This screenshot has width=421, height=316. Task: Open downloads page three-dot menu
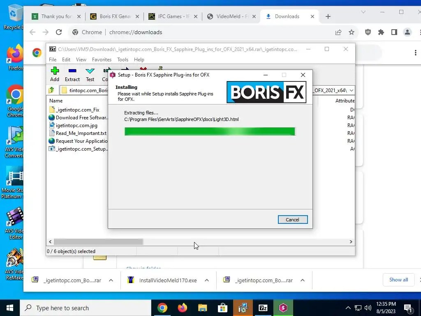(416, 52)
